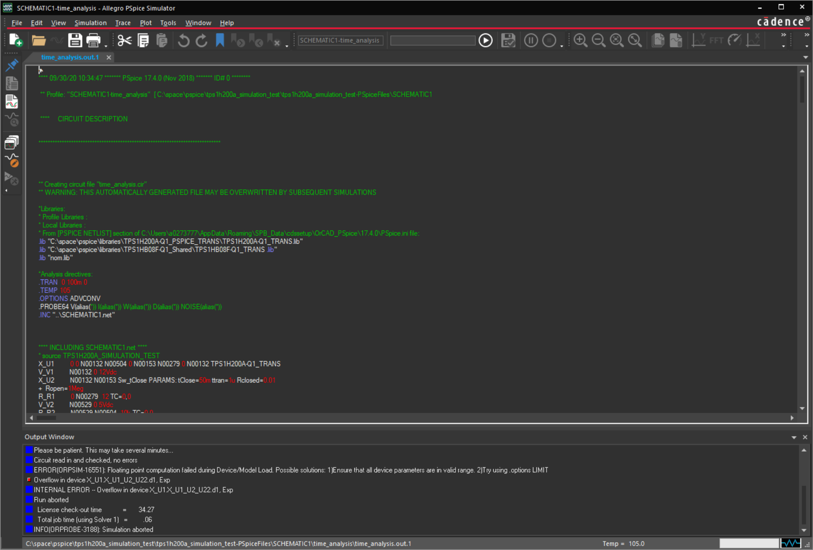
Task: Open the File menu
Action: pyautogui.click(x=17, y=23)
